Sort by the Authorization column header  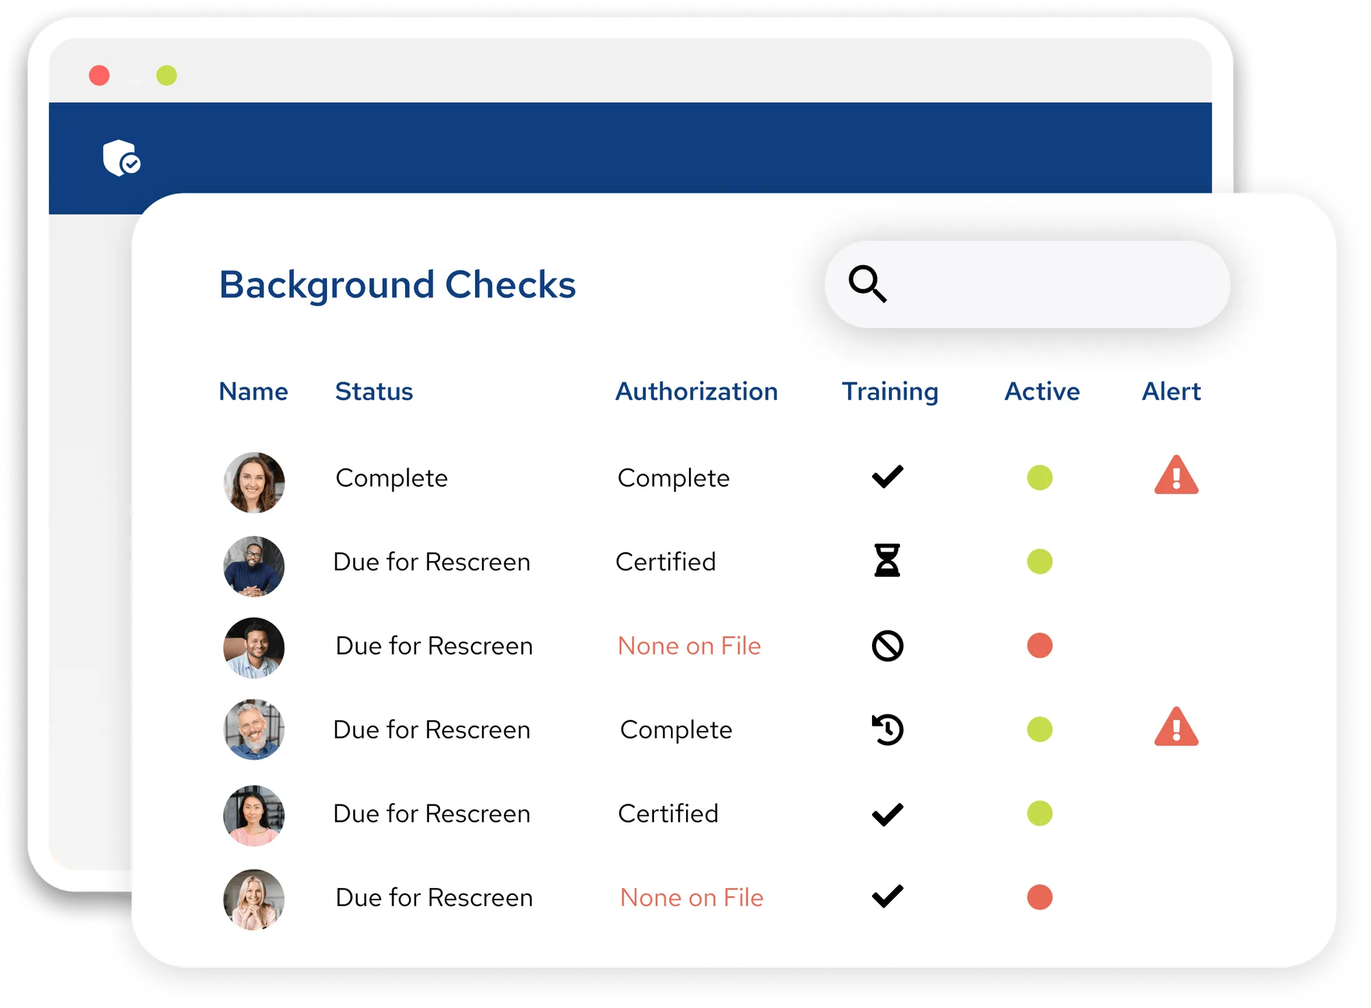click(696, 391)
